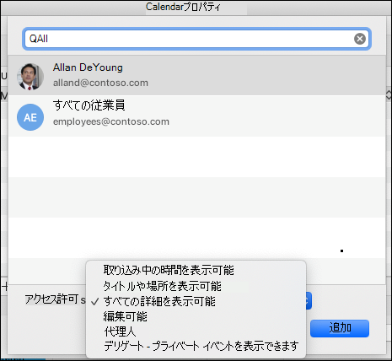The image size is (392, 361).
Task: Click the search field containing QAll
Action: click(196, 39)
